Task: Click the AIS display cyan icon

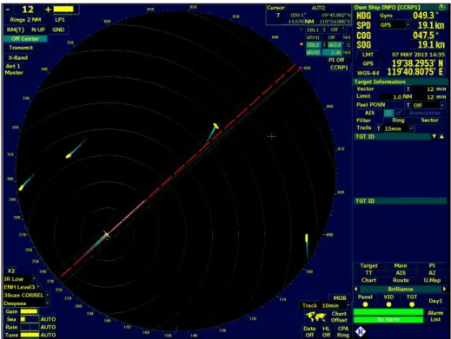Action: 388,113
